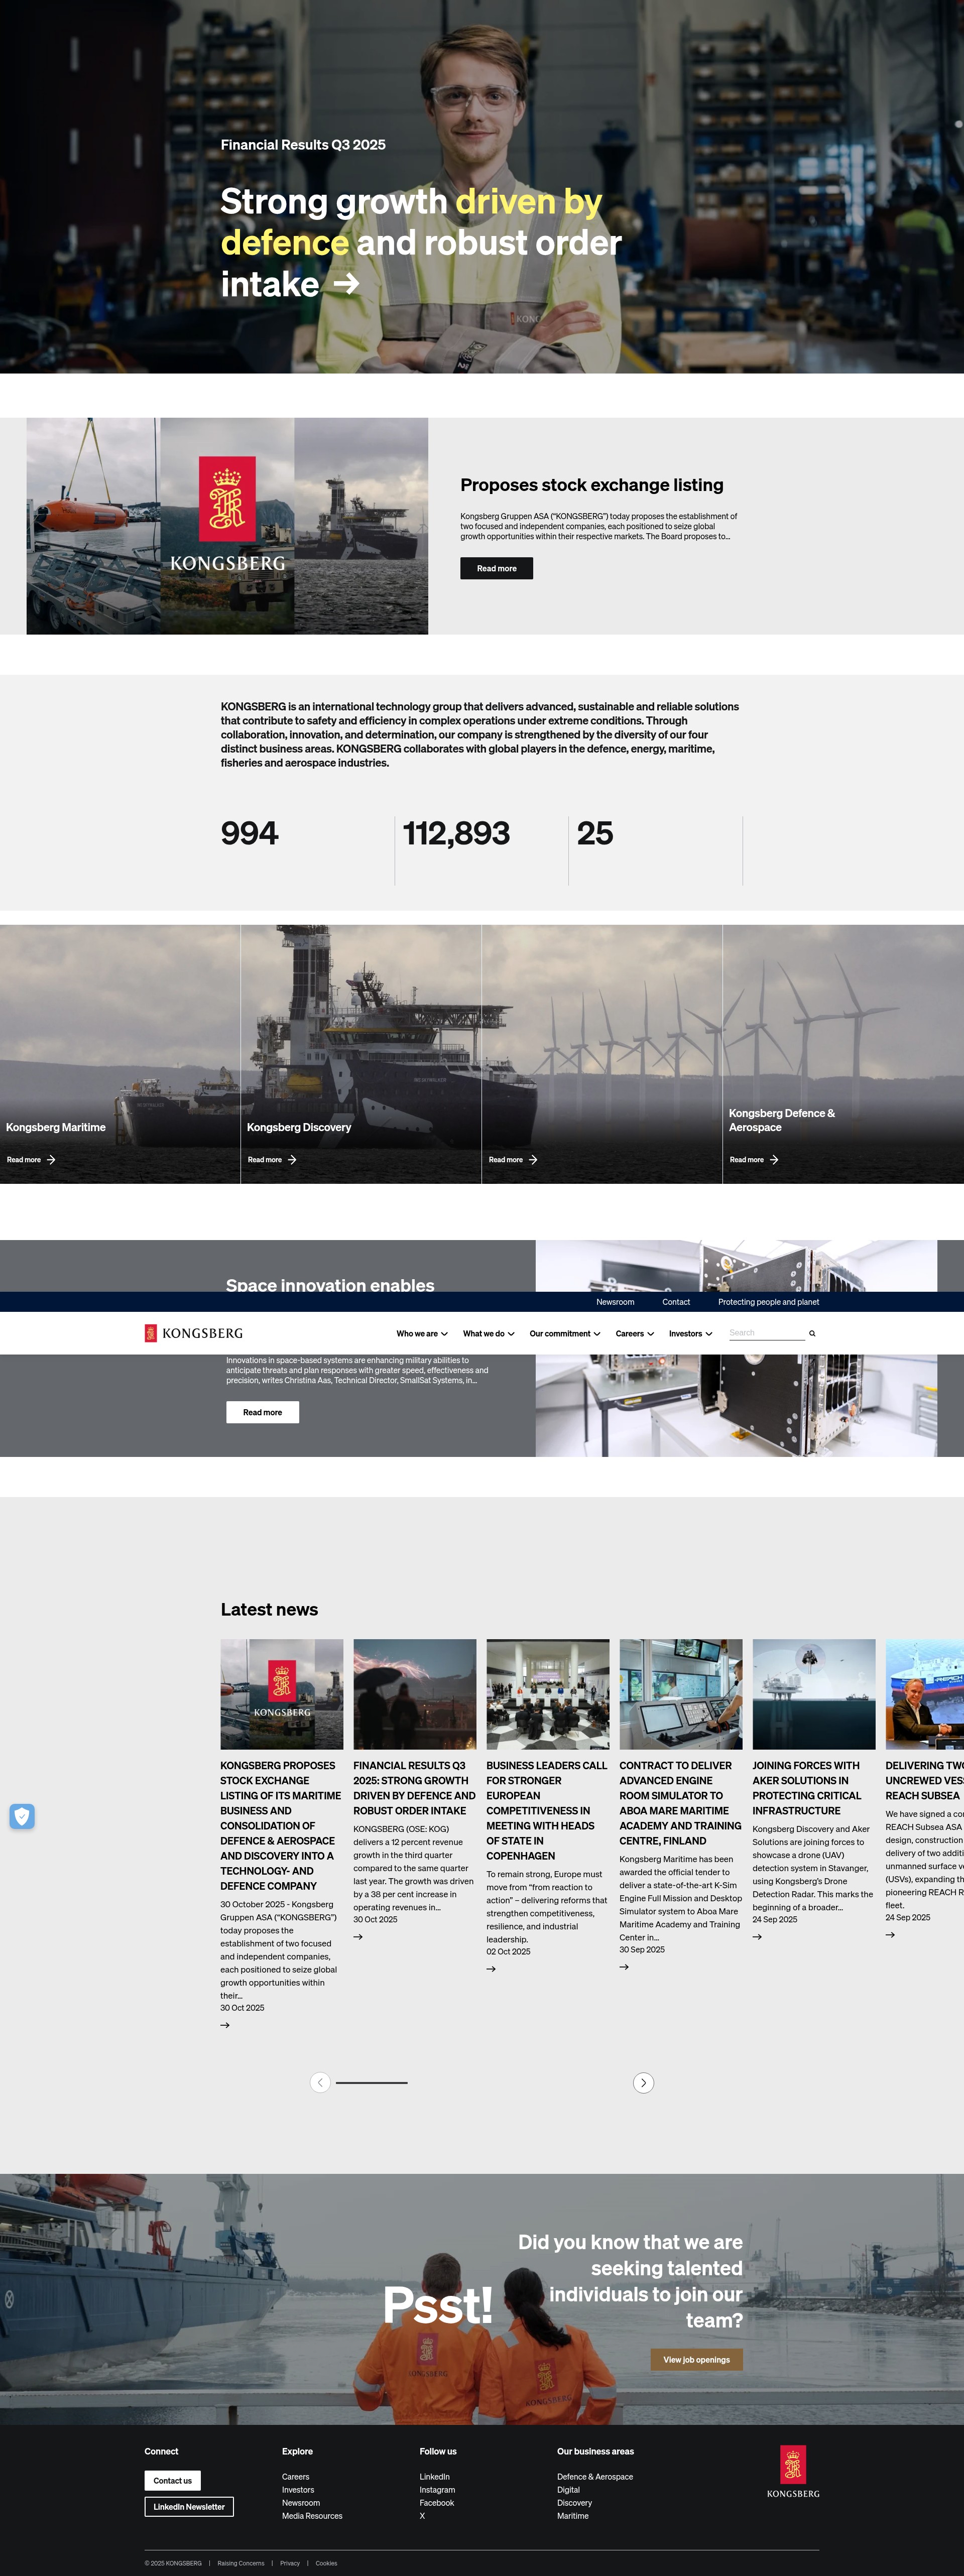Open news thumbnail with Kongsberg logo

(x=282, y=1694)
